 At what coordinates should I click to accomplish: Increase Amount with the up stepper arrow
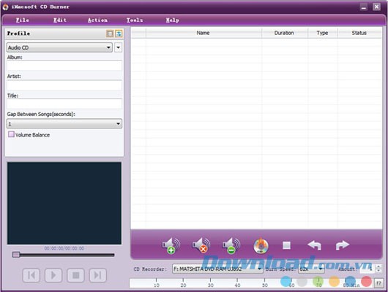(378, 266)
